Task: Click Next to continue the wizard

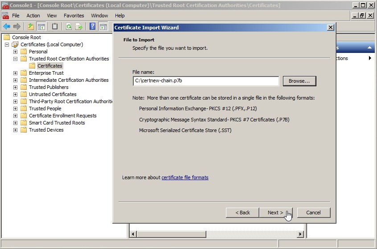Action: coord(275,213)
